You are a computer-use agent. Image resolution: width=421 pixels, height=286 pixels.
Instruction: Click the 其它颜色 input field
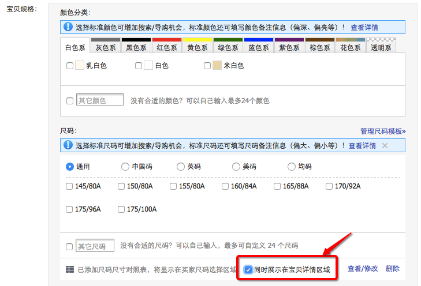pos(100,99)
